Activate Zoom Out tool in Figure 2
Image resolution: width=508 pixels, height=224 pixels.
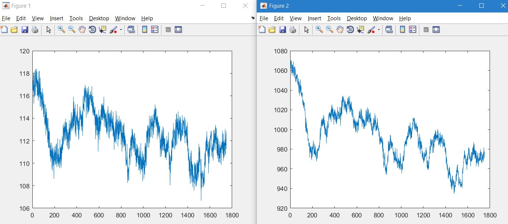coord(330,30)
